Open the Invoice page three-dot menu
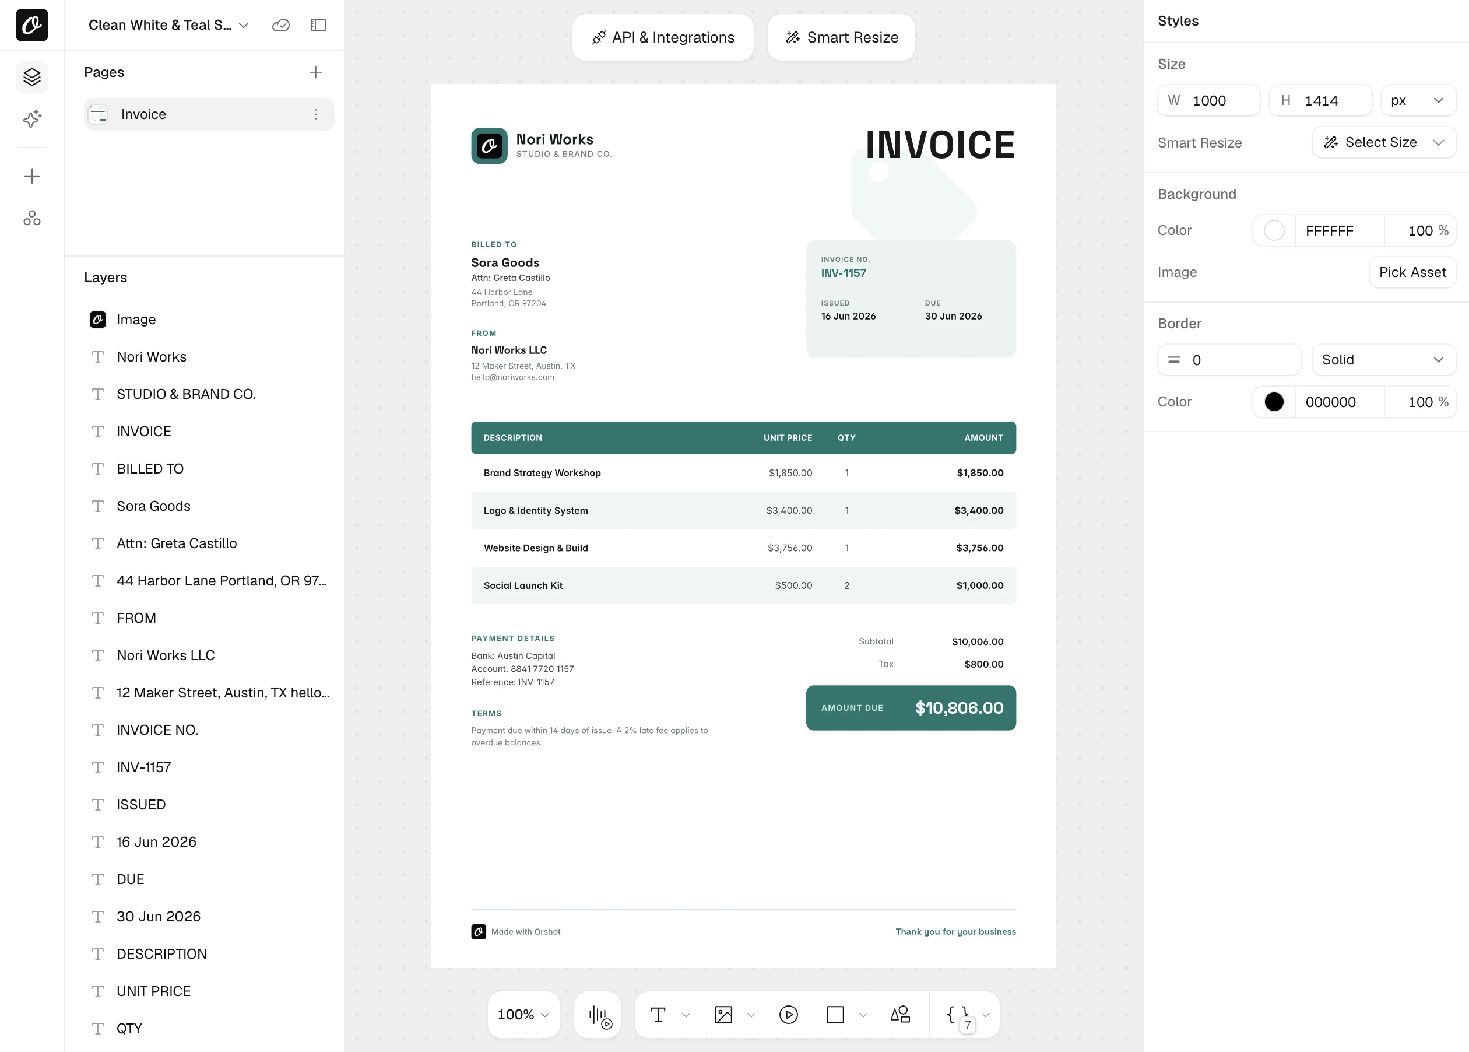 point(316,115)
